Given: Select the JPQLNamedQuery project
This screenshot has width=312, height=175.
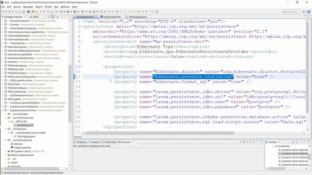Looking at the screenshot, I should 18,88.
